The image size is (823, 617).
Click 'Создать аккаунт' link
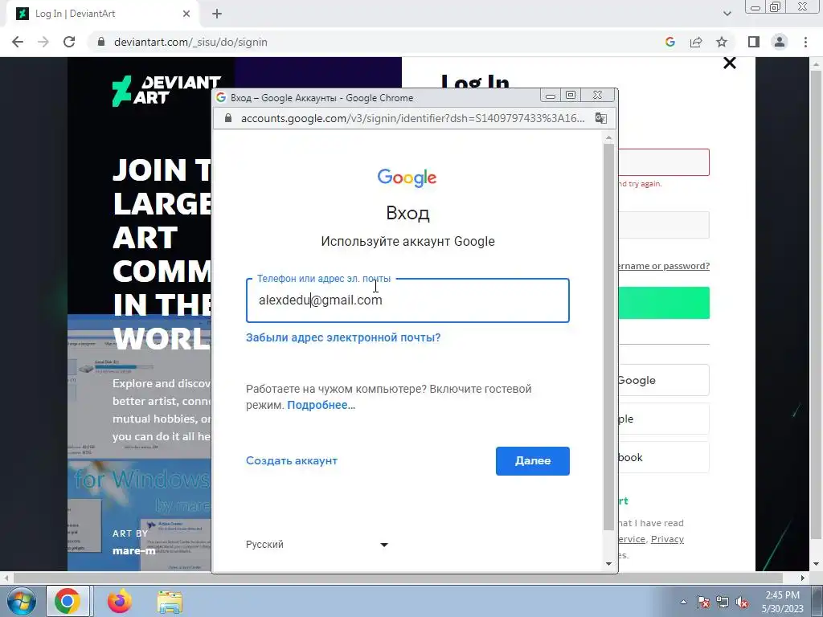[x=292, y=460]
